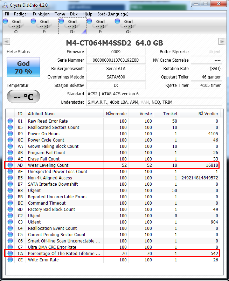Image resolution: width=229 pixels, height=281 pixels.
Task: Click the 46 ganger power-on count field
Action: point(207,77)
